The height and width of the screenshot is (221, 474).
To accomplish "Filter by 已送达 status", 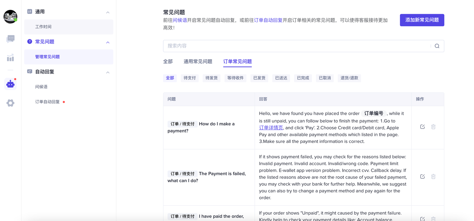I will 281,78.
